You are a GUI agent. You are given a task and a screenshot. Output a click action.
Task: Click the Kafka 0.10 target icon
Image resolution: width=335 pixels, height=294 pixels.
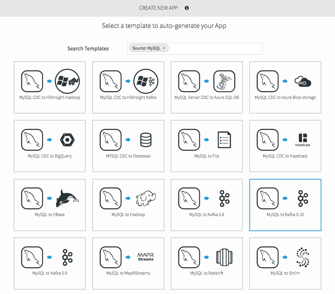[303, 199]
